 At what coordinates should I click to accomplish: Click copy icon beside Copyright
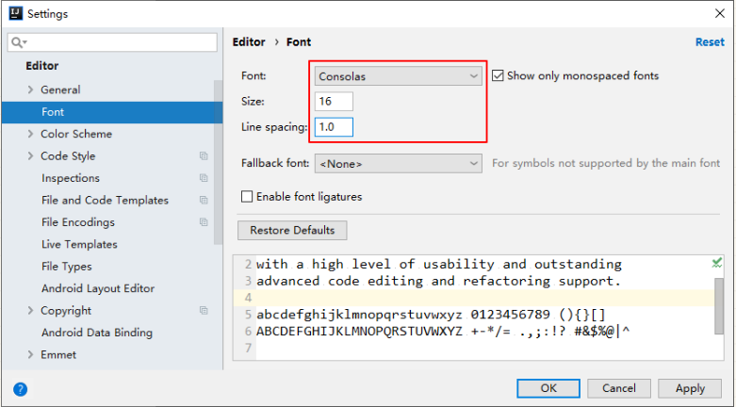pos(204,311)
